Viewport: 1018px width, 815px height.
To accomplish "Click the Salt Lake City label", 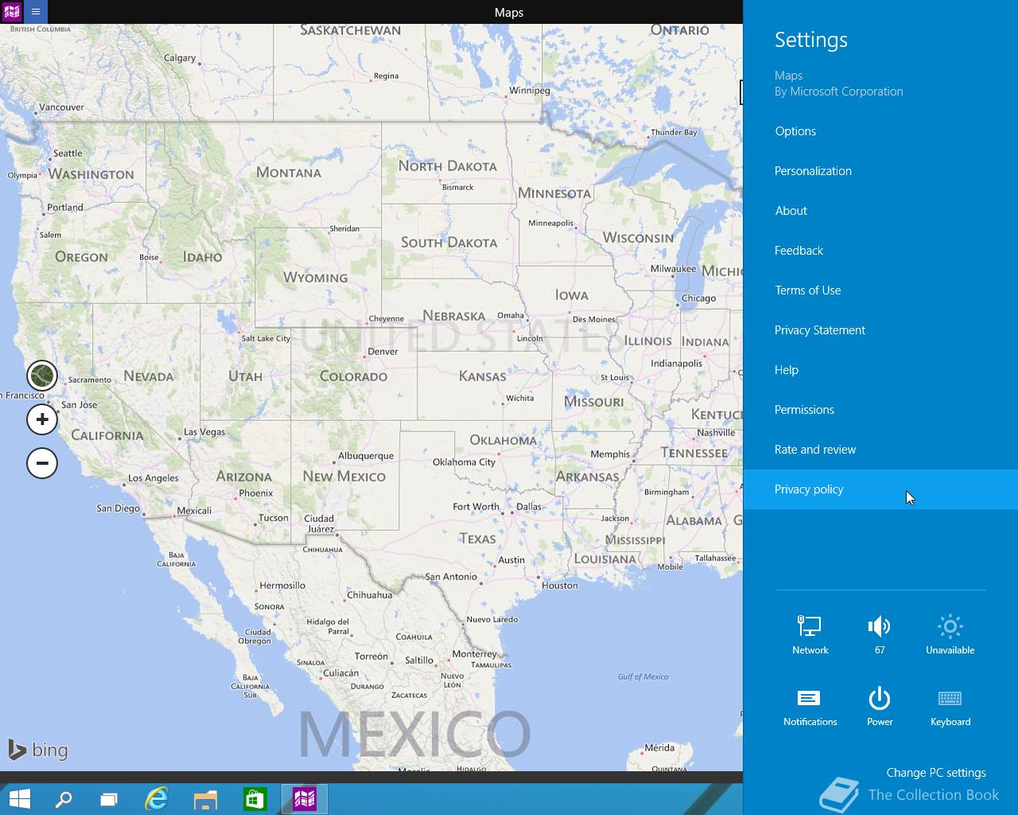I will tap(266, 338).
